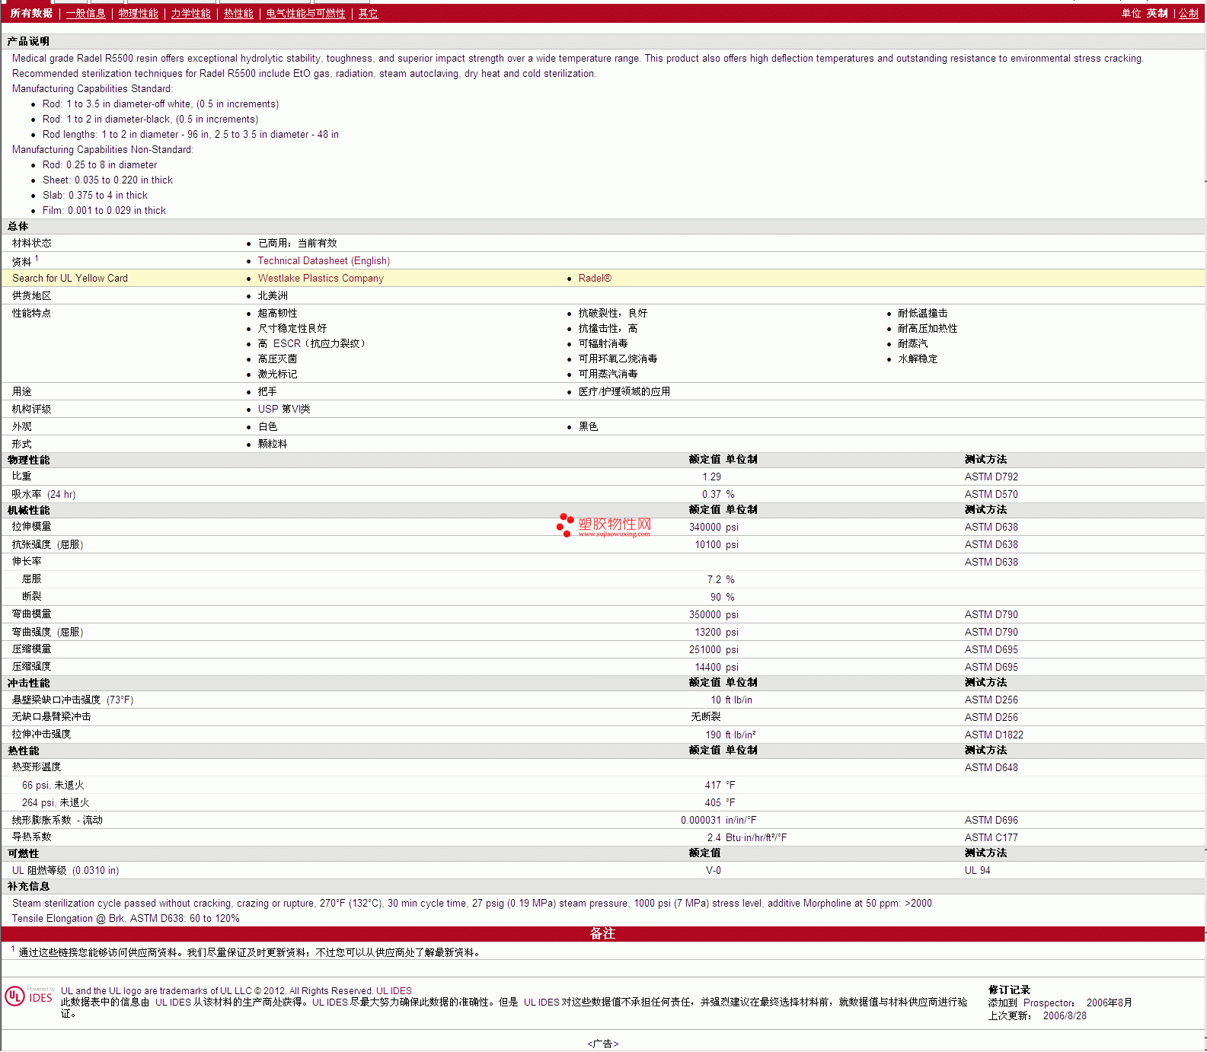Click the 拉伸模量 value 340000 psi
Image resolution: width=1207 pixels, height=1052 pixels.
click(714, 527)
